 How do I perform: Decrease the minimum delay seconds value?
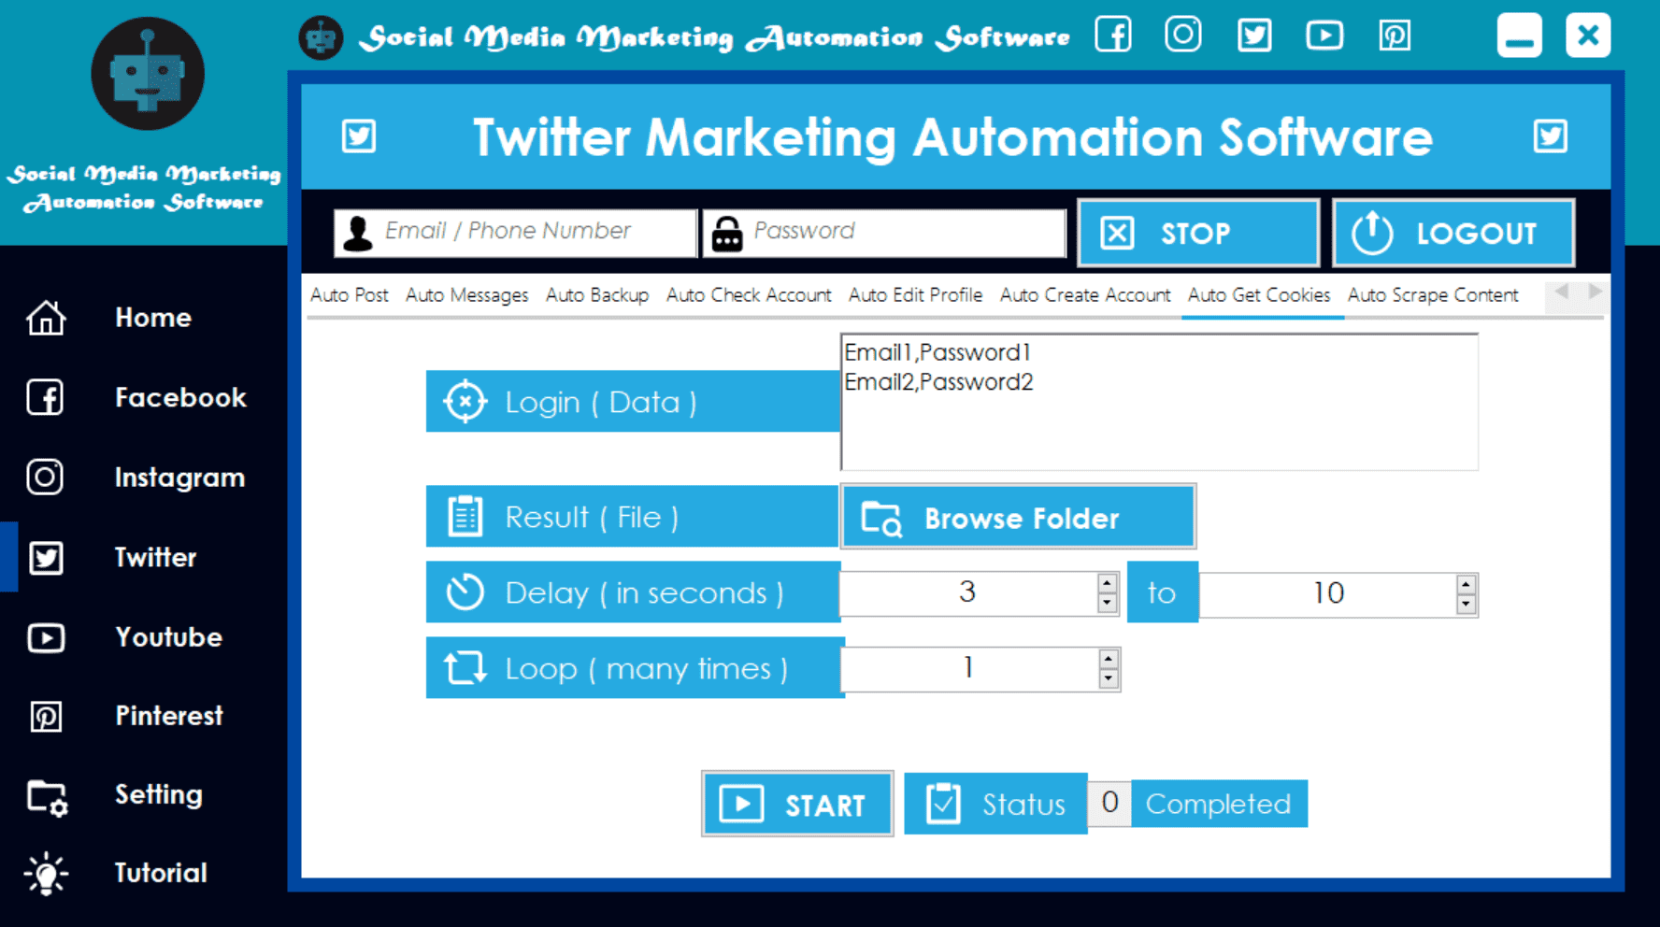(1108, 604)
